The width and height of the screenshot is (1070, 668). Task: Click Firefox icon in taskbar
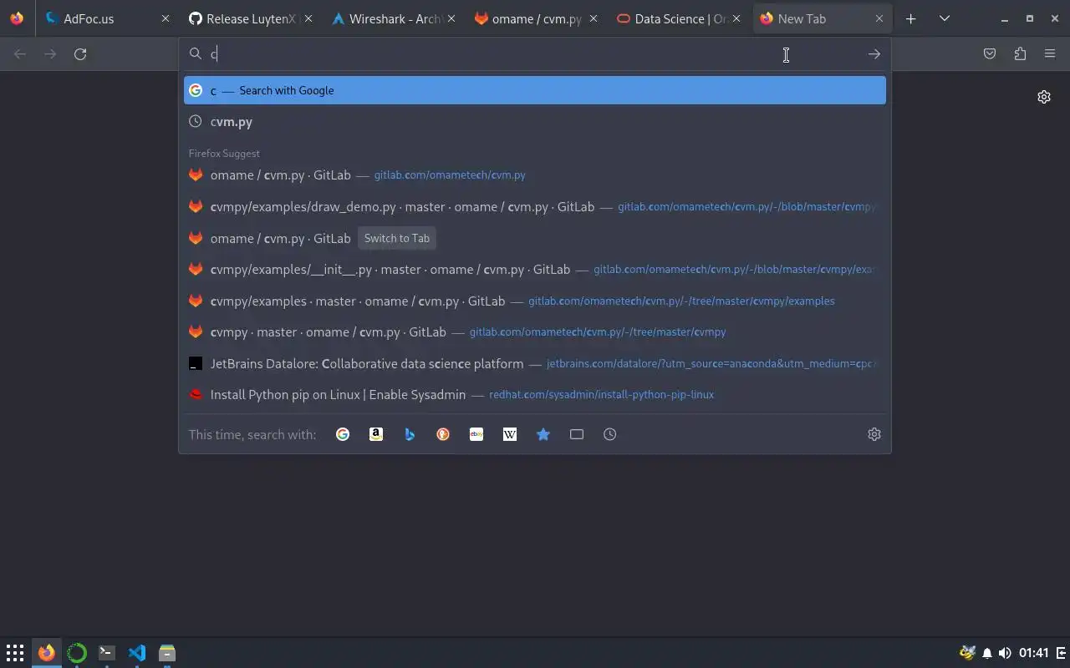[47, 653]
